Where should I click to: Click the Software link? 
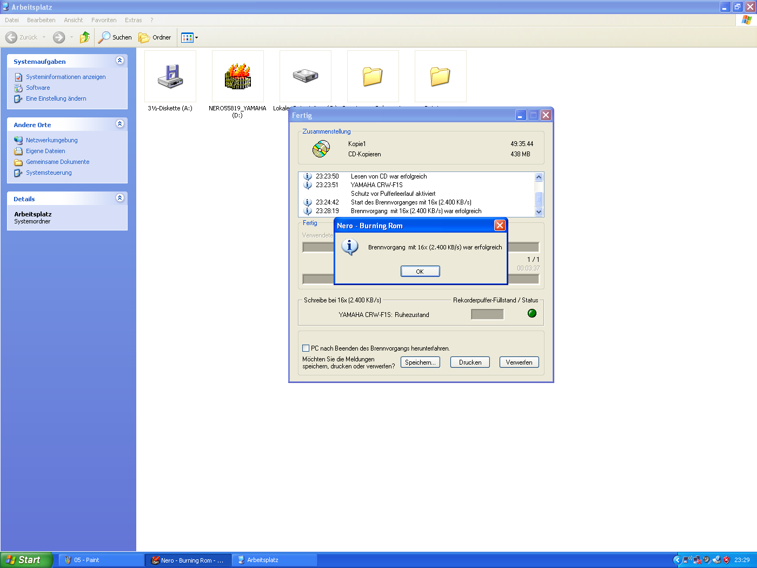click(38, 88)
